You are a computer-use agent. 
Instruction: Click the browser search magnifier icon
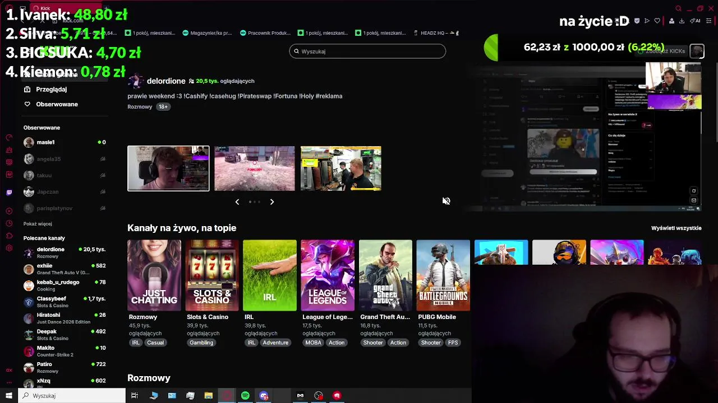tap(678, 8)
